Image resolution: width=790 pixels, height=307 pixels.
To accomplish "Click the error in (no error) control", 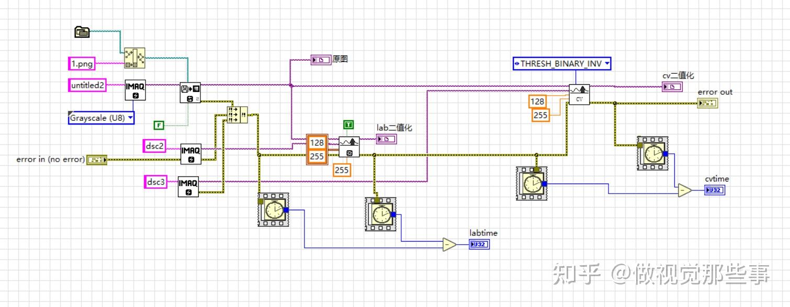I will pyautogui.click(x=96, y=160).
